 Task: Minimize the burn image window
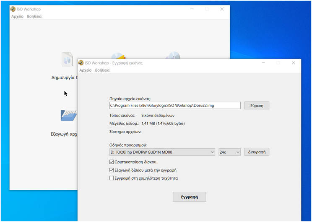click(263, 63)
